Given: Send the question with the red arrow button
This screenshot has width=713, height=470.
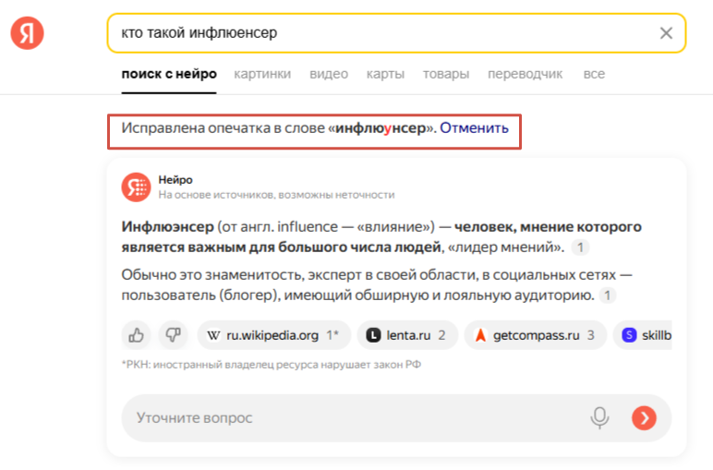Looking at the screenshot, I should 644,417.
